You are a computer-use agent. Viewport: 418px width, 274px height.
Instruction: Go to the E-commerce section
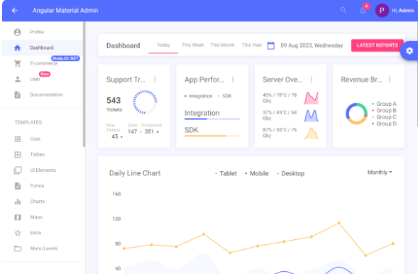coord(43,63)
